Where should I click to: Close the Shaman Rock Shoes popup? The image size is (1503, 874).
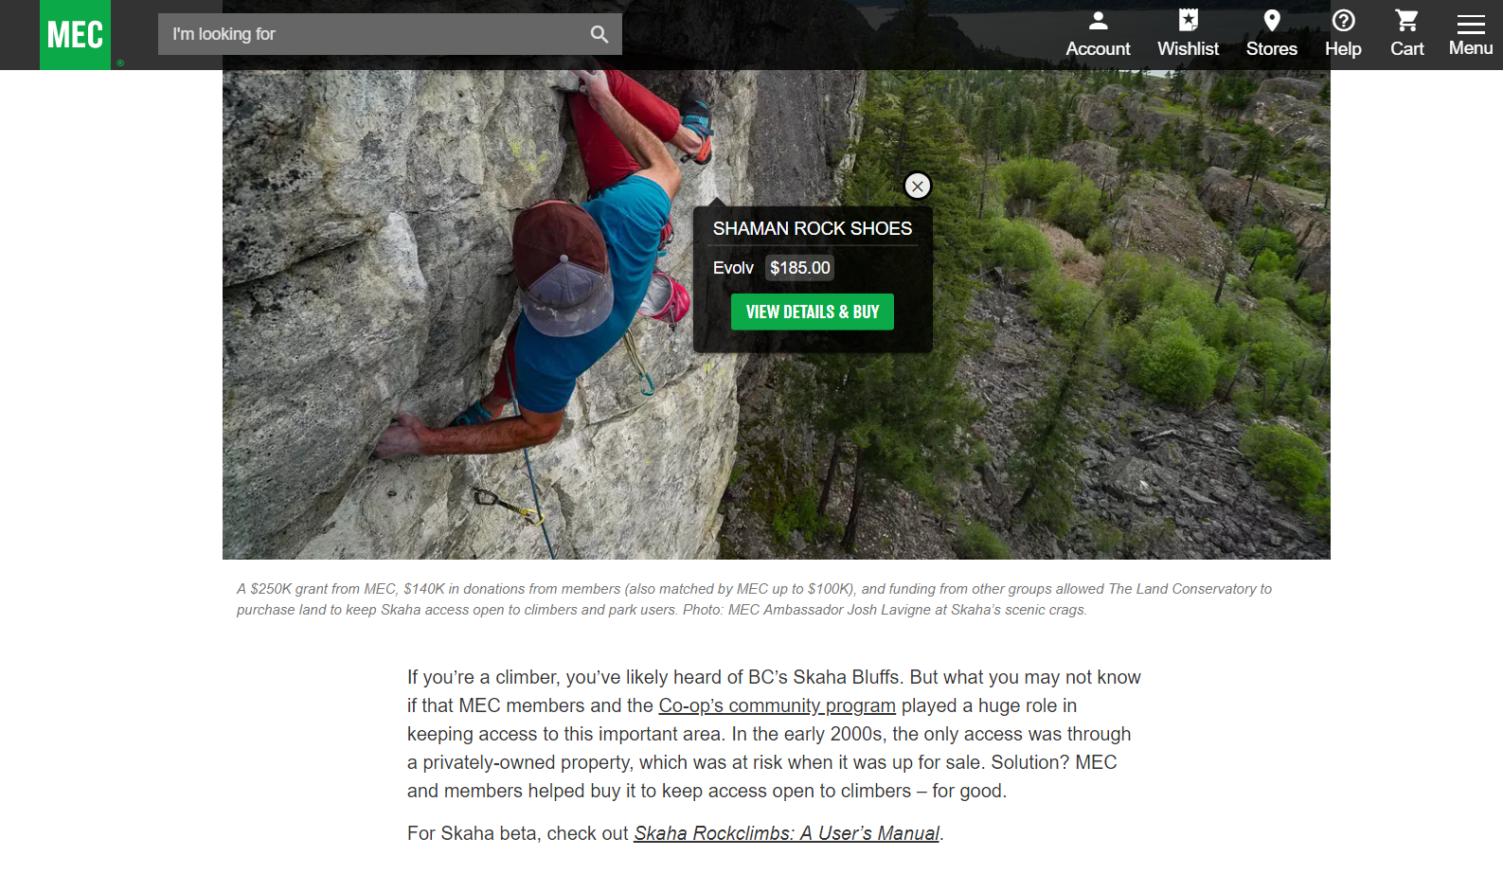(917, 186)
